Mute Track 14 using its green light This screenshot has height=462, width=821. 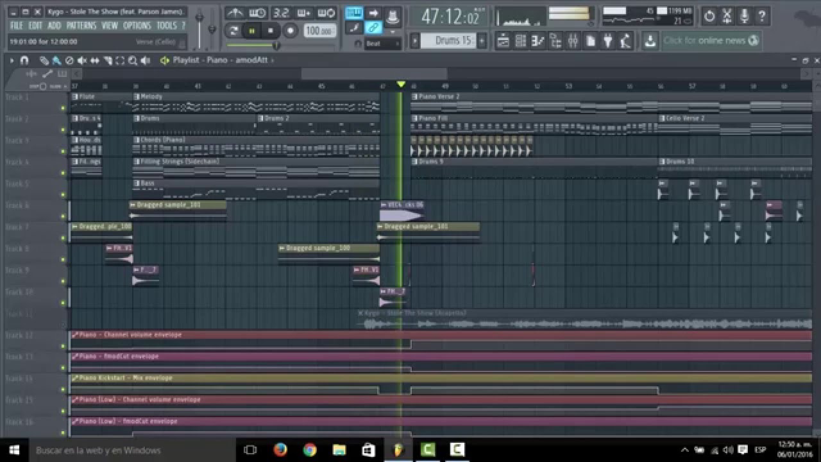63,389
